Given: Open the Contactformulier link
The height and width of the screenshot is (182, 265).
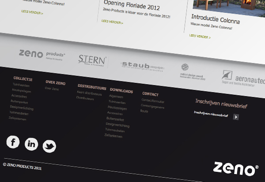Looking at the screenshot, I should tap(153, 100).
